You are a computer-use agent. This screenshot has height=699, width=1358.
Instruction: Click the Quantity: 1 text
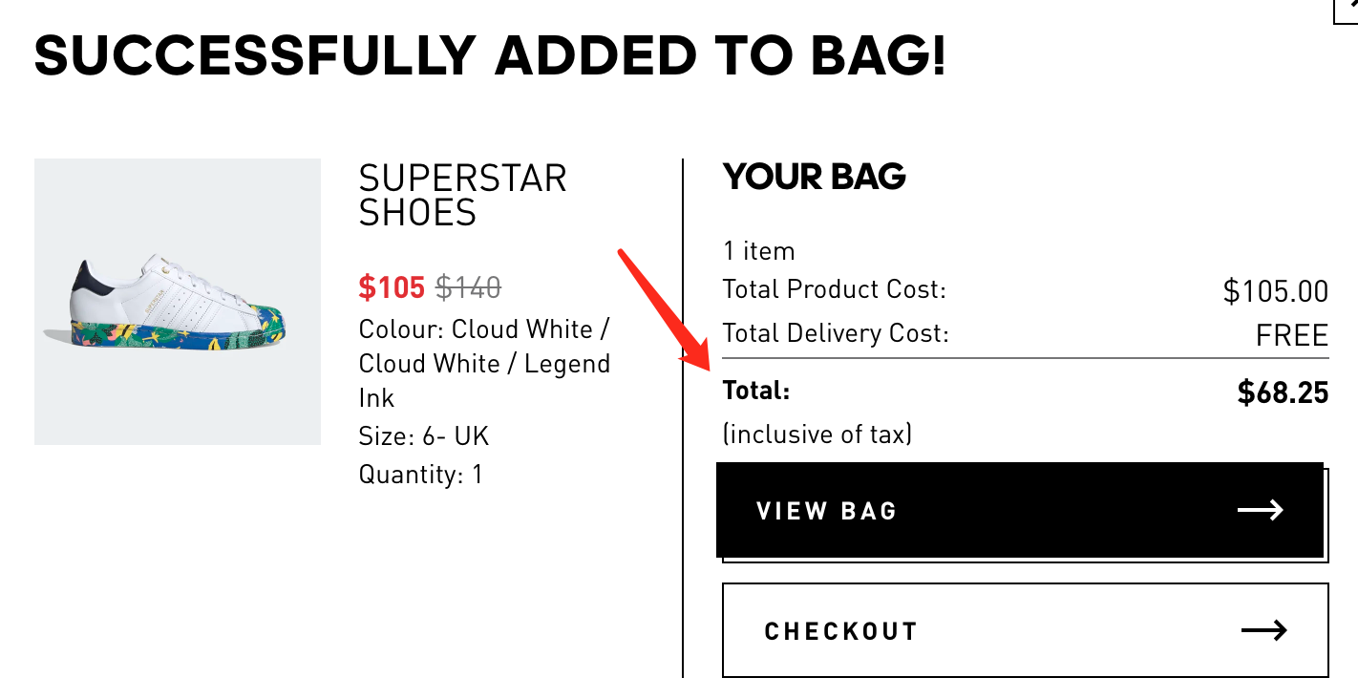point(420,474)
